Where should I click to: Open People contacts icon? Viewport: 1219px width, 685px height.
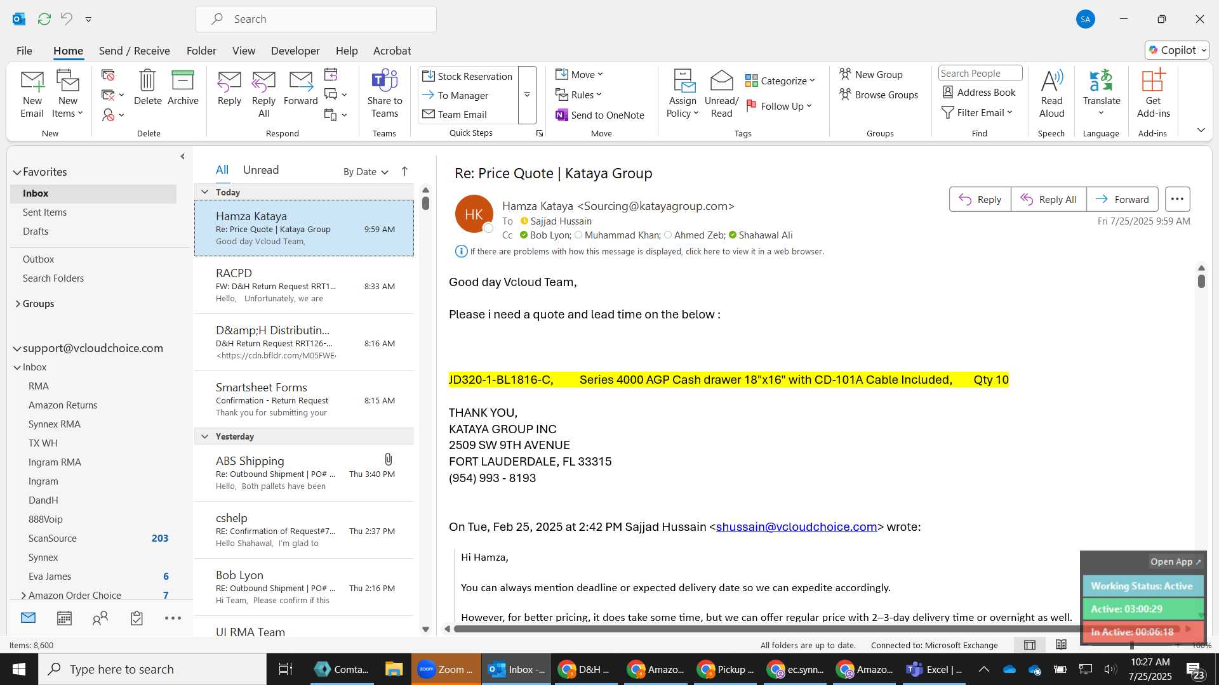100,618
